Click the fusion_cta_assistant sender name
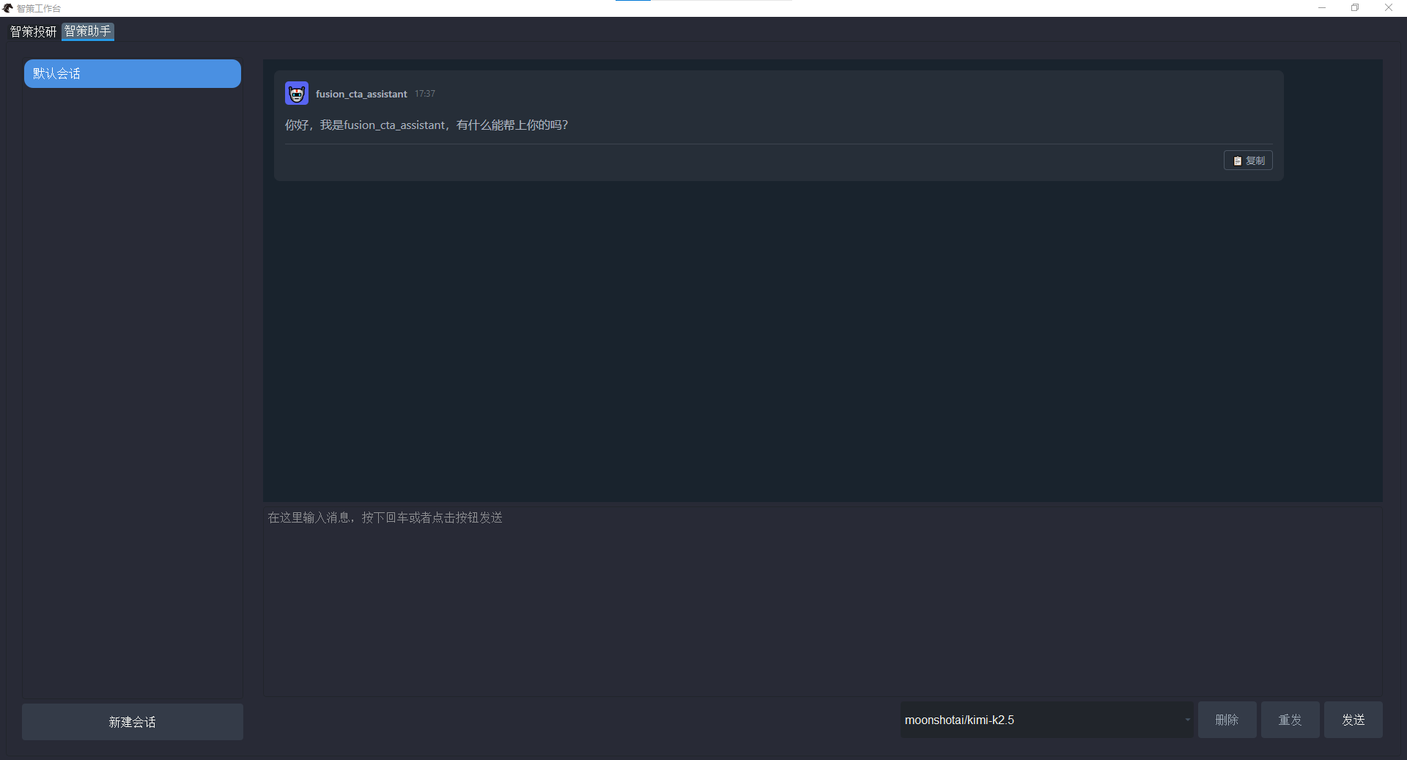Screen dimensions: 1407x760 [361, 94]
